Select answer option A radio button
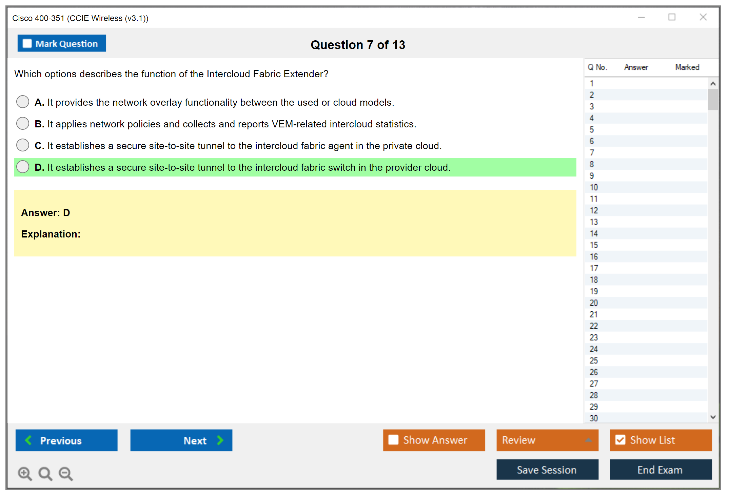The image size is (729, 498). pos(23,102)
